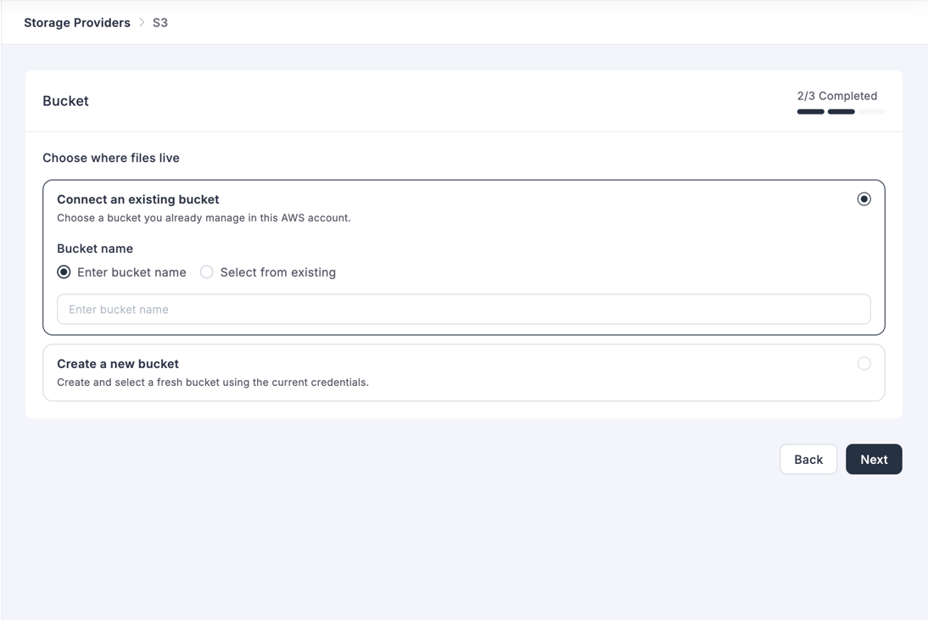
Task: Switch to "Select from existing" mode
Action: [206, 271]
